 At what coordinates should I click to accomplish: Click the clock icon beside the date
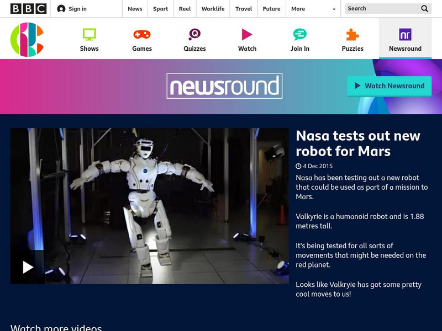(298, 166)
